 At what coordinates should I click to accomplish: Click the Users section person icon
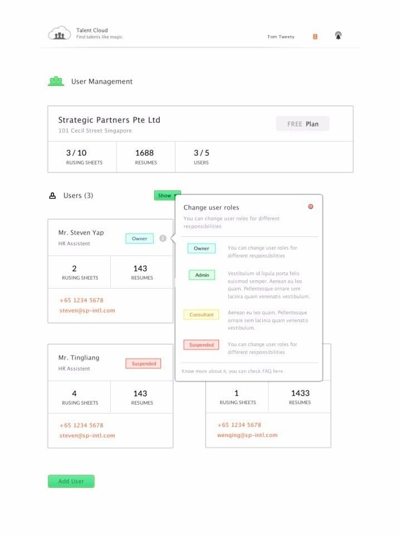tap(53, 196)
